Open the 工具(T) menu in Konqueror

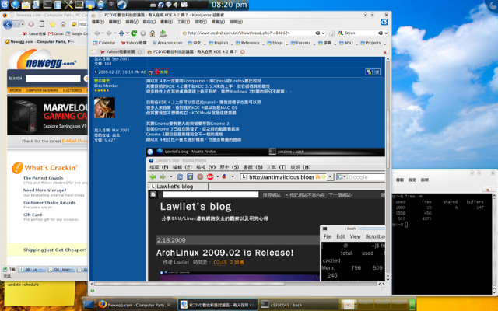184,22
